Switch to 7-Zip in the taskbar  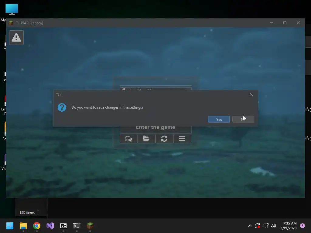[x=63, y=226]
